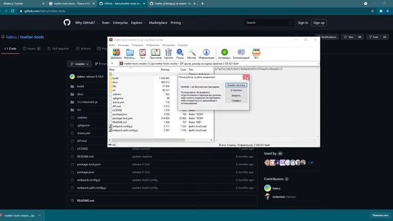Image resolution: width=393 pixels, height=221 pixels.
Task: Click the matter-tools repository name link
Action: pos(32,37)
